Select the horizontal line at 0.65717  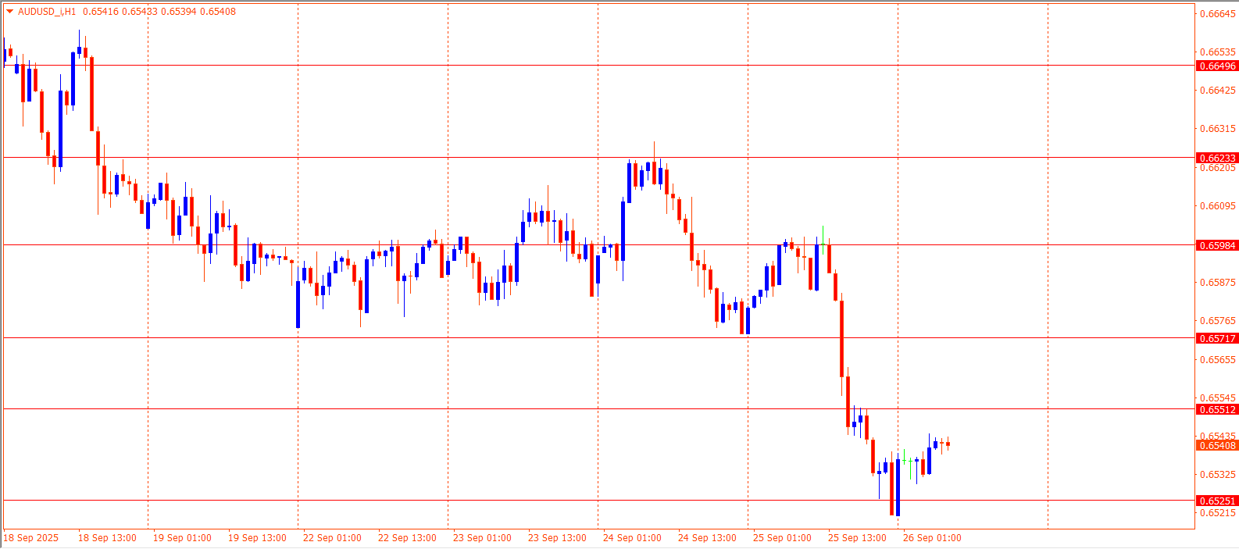click(x=547, y=338)
